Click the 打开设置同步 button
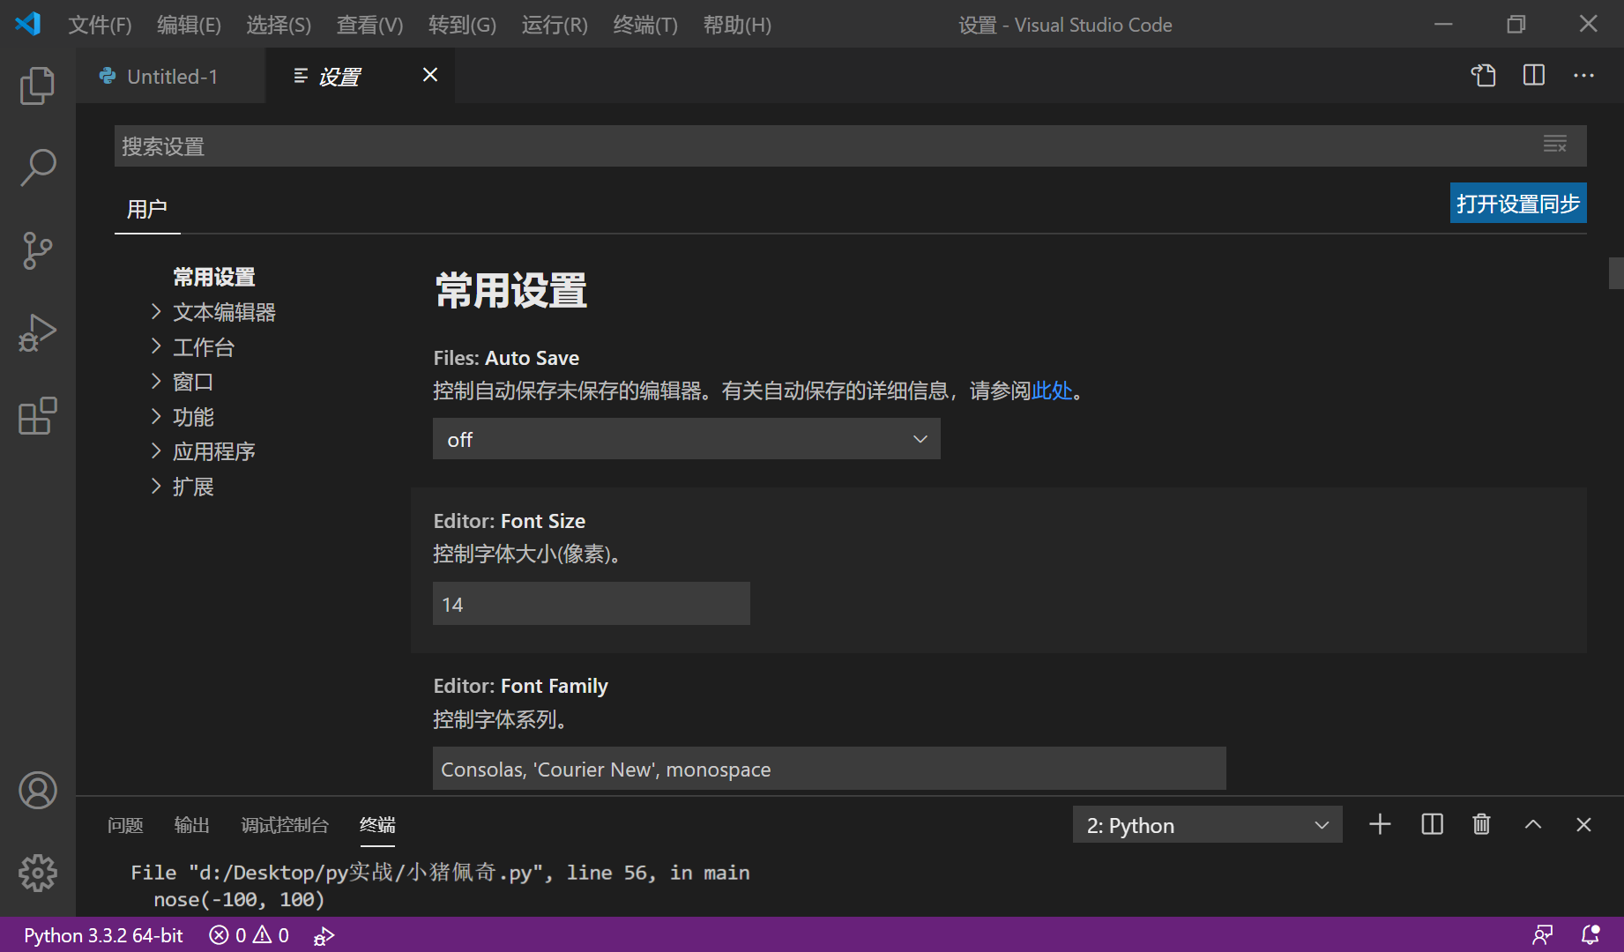Viewport: 1624px width, 952px height. (1517, 203)
